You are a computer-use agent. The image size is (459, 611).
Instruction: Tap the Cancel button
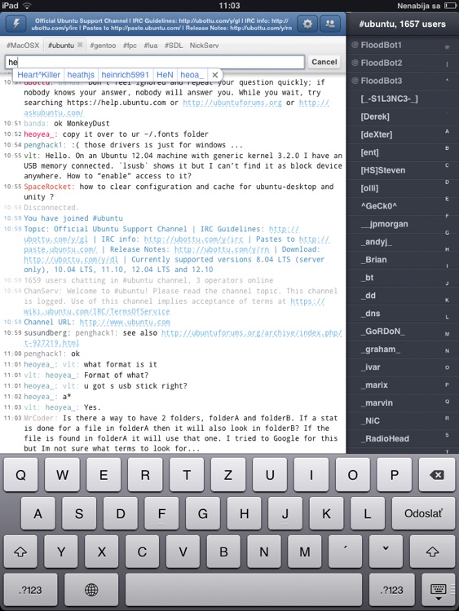pos(324,62)
